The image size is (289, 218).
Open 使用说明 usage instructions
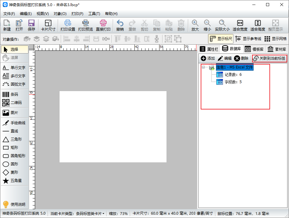point(14,204)
